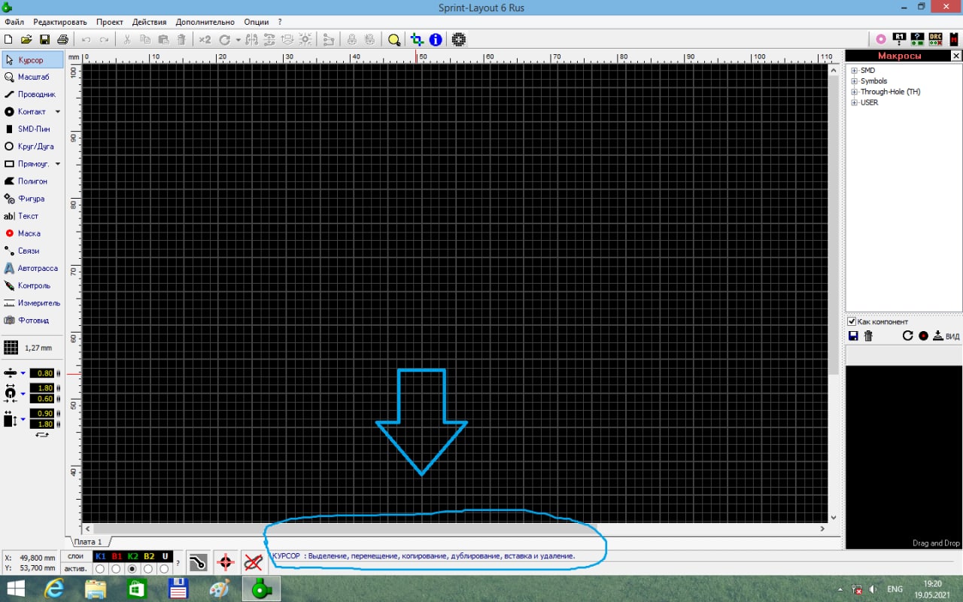The width and height of the screenshot is (963, 602).
Task: Expand the SMD macros tree node
Action: pyautogui.click(x=855, y=71)
